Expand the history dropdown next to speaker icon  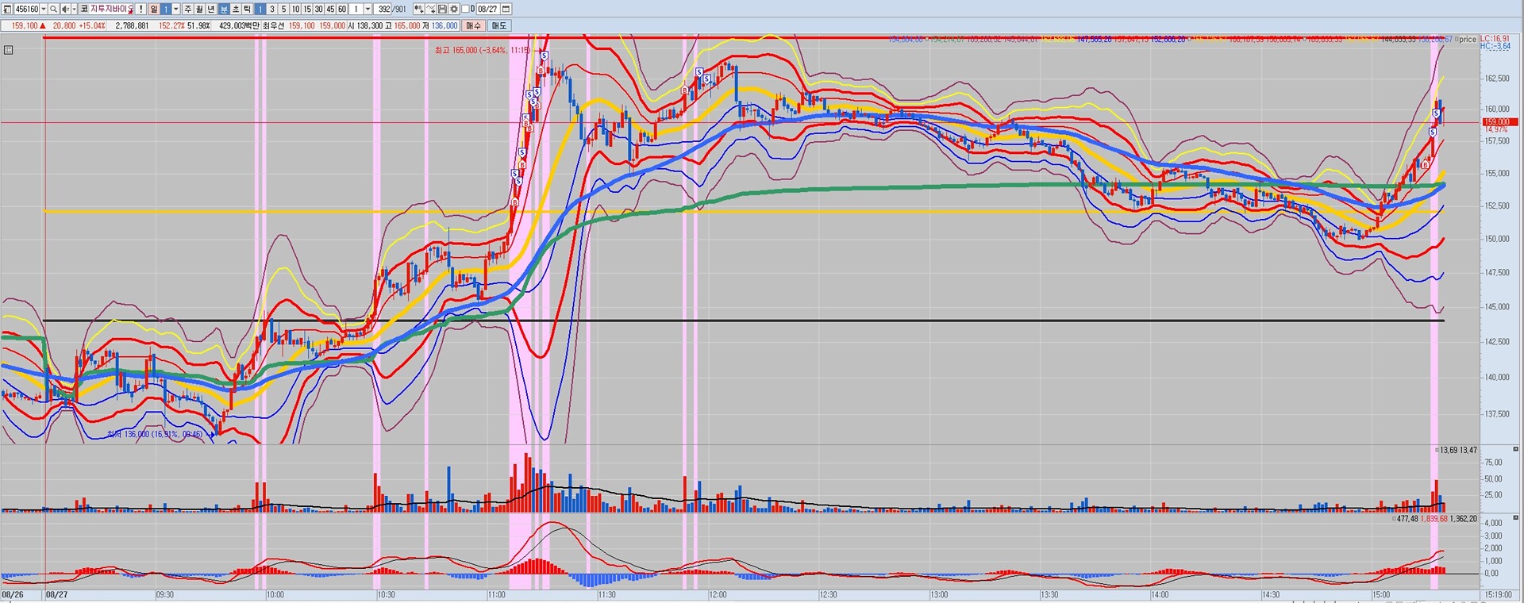click(x=74, y=9)
